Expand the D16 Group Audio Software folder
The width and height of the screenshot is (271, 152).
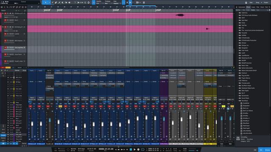point(238,15)
